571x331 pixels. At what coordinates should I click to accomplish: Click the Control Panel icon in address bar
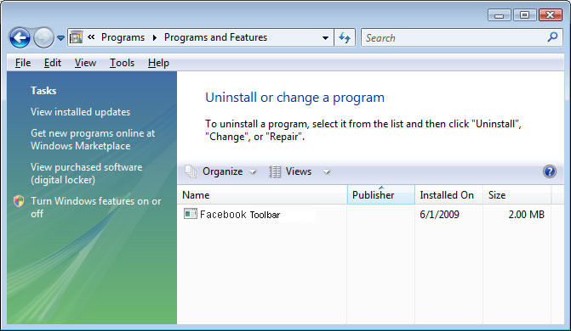click(76, 37)
